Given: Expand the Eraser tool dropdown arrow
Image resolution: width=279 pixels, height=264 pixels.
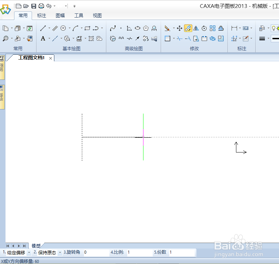Looking at the screenshot, I should point(174,28).
